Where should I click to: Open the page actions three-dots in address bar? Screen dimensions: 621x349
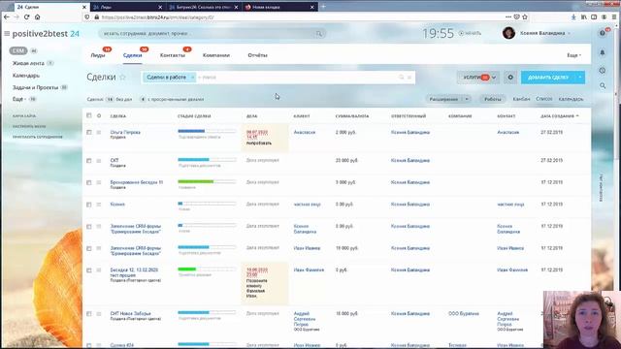coord(508,17)
